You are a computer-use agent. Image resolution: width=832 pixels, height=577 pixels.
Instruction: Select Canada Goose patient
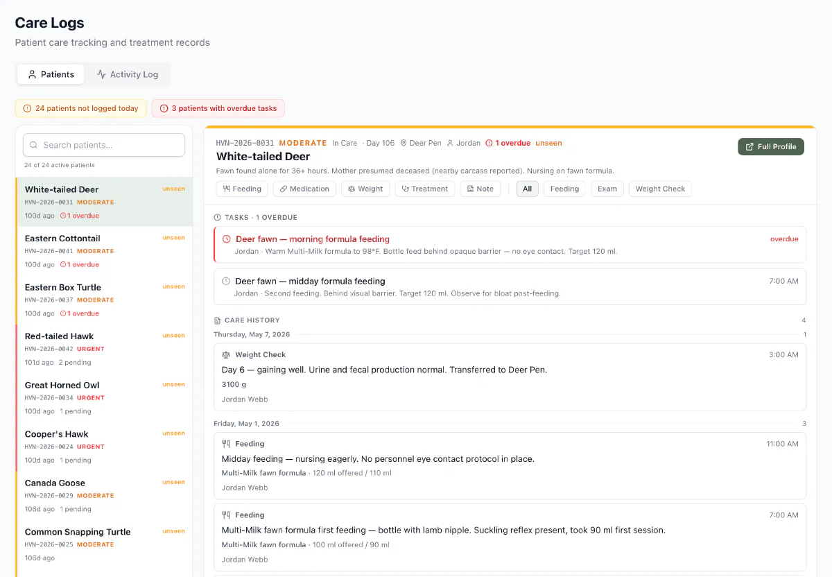click(104, 495)
